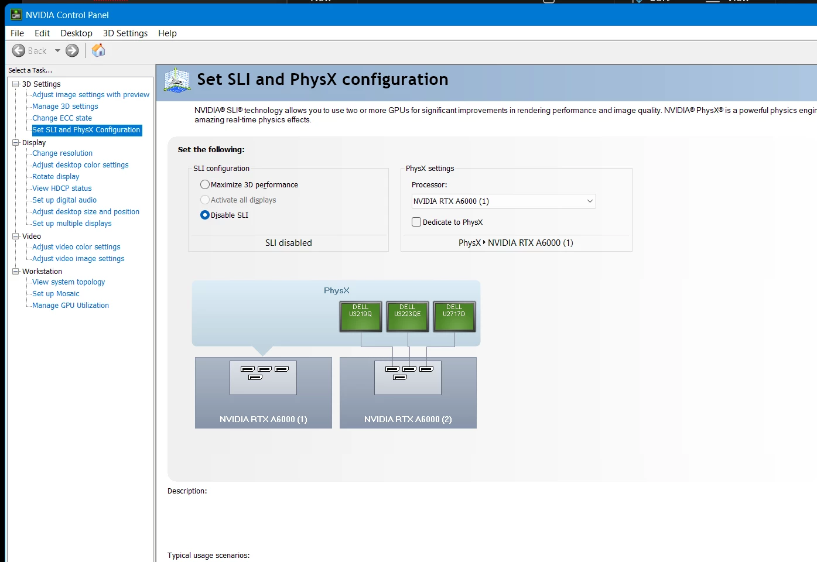The width and height of the screenshot is (817, 562).
Task: Select Set SLI and PhysX Configuration item
Action: tap(86, 130)
